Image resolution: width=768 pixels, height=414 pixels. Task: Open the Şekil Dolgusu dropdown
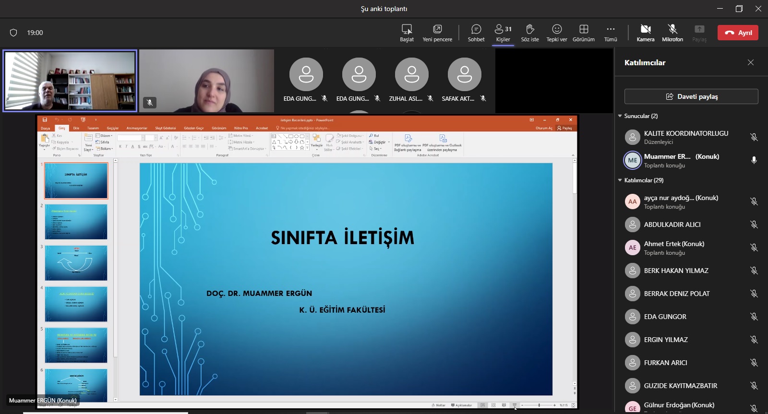pos(350,136)
